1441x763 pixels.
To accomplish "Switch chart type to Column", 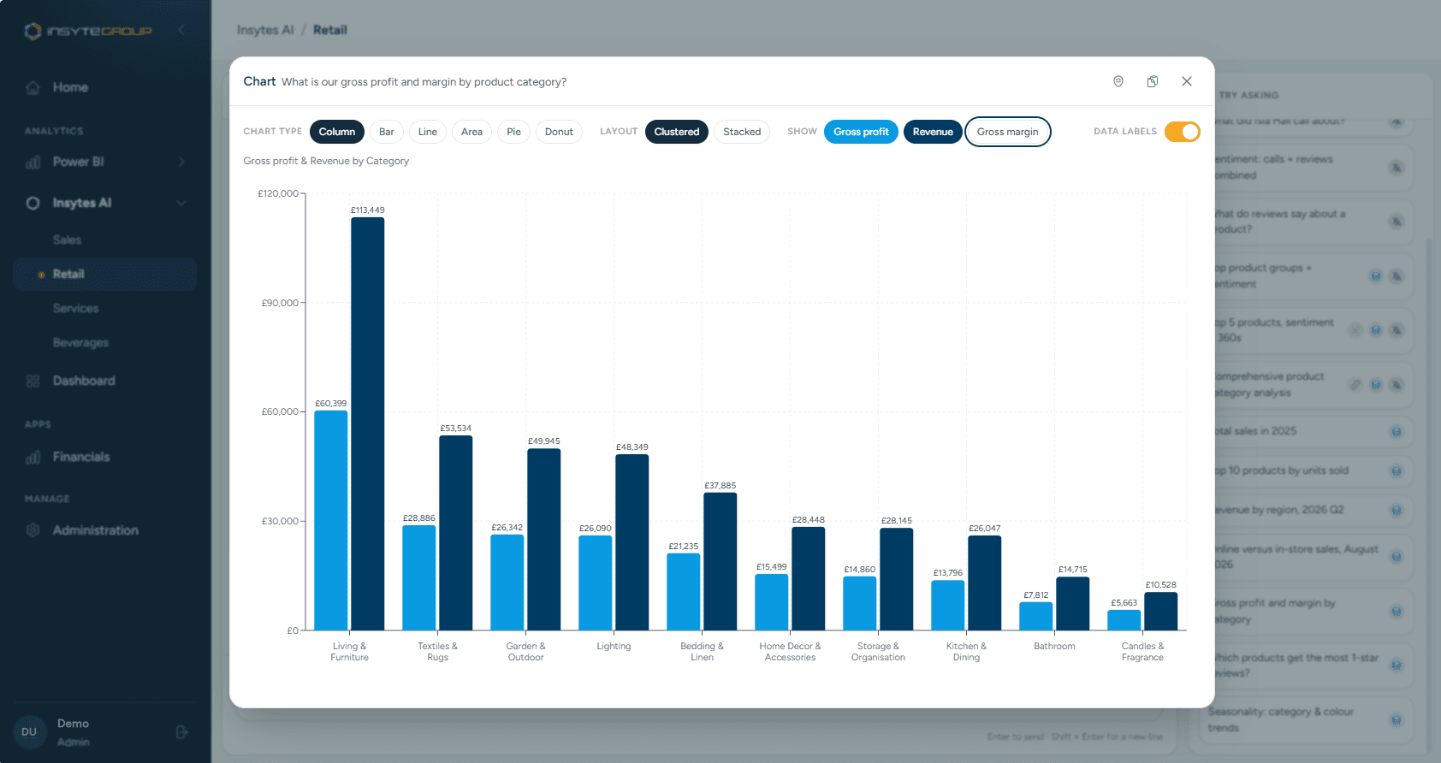I will 337,132.
